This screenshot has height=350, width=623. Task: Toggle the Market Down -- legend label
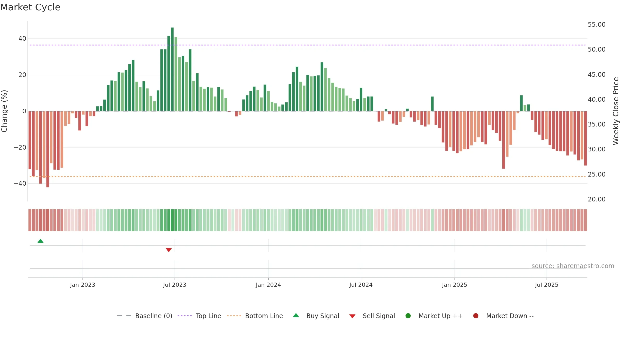pyautogui.click(x=510, y=316)
